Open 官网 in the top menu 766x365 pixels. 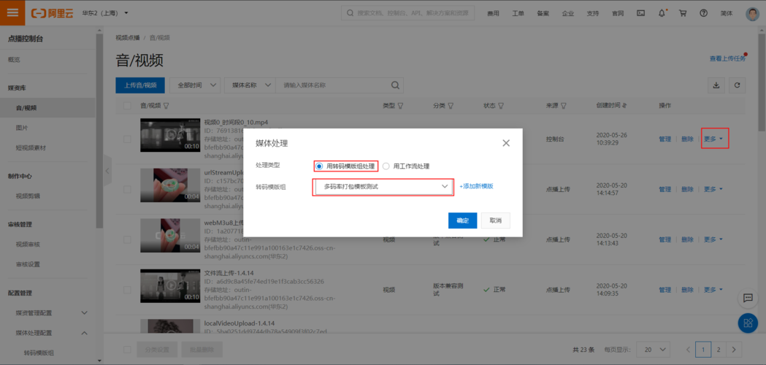click(x=618, y=13)
